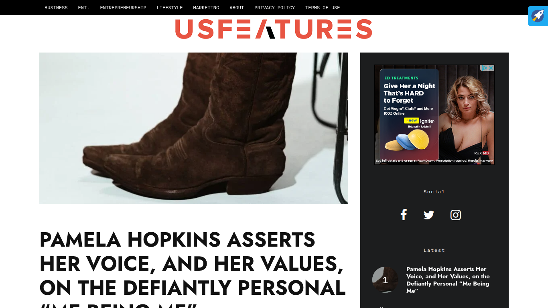Open latest article Pamela Hopkins sidebar link
548x308 pixels.
coord(448,280)
